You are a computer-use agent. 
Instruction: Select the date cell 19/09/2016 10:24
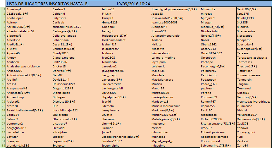tap(133, 4)
